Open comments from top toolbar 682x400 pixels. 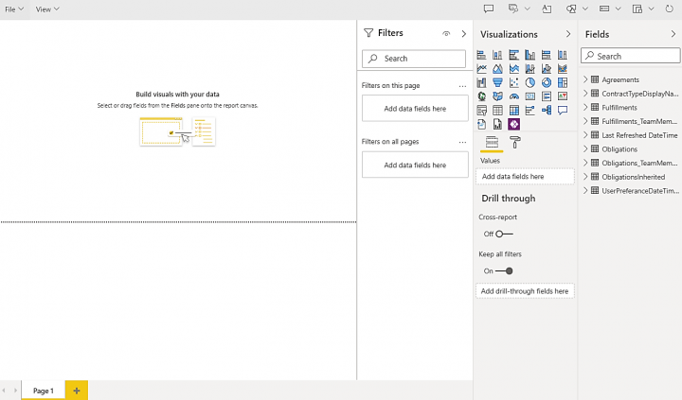pyautogui.click(x=489, y=9)
